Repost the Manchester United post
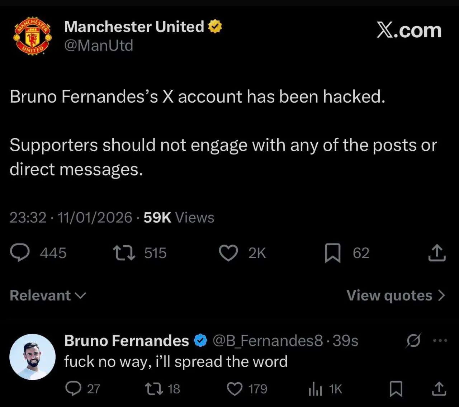This screenshot has width=459, height=407. tap(124, 253)
